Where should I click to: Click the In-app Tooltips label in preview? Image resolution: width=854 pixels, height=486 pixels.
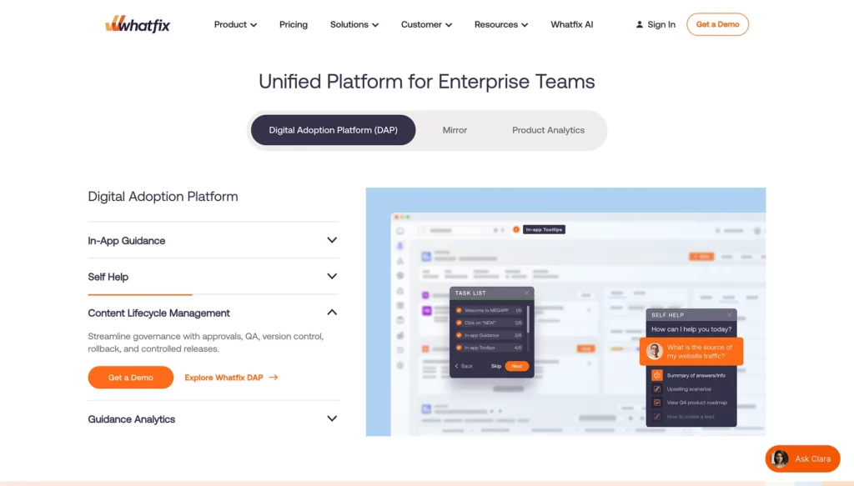544,230
